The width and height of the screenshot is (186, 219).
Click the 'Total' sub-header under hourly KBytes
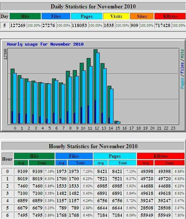[x=170, y=163]
